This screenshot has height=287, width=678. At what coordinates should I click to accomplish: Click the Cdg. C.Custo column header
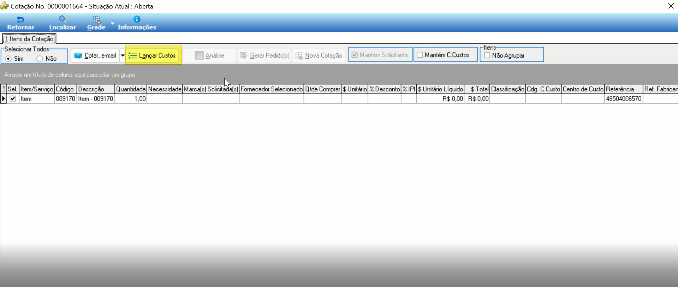click(543, 89)
